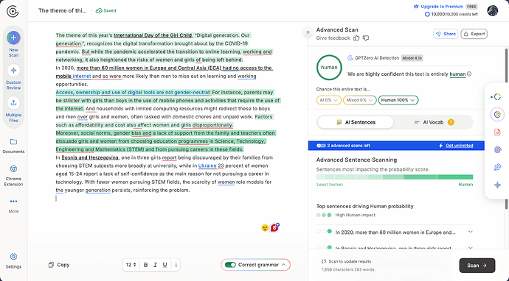Select the pen nib writing icon
The height and width of the screenshot is (281, 509).
pyautogui.click(x=497, y=167)
